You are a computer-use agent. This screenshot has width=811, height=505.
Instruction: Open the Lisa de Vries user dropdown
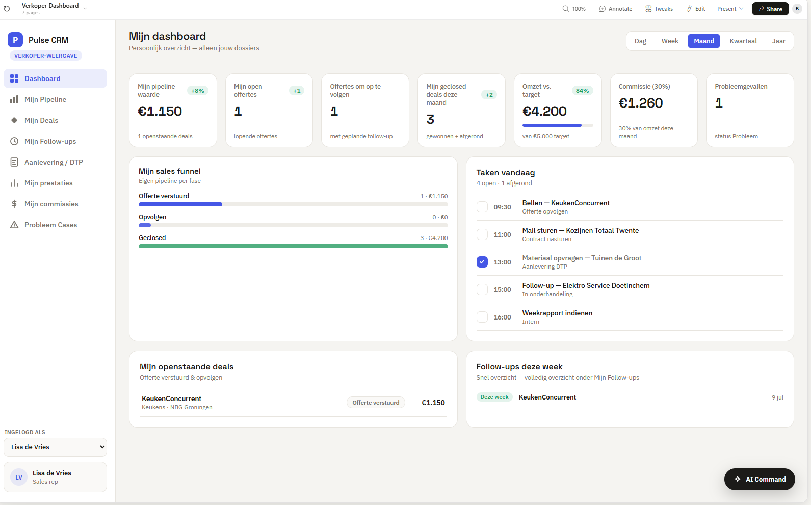(56, 447)
